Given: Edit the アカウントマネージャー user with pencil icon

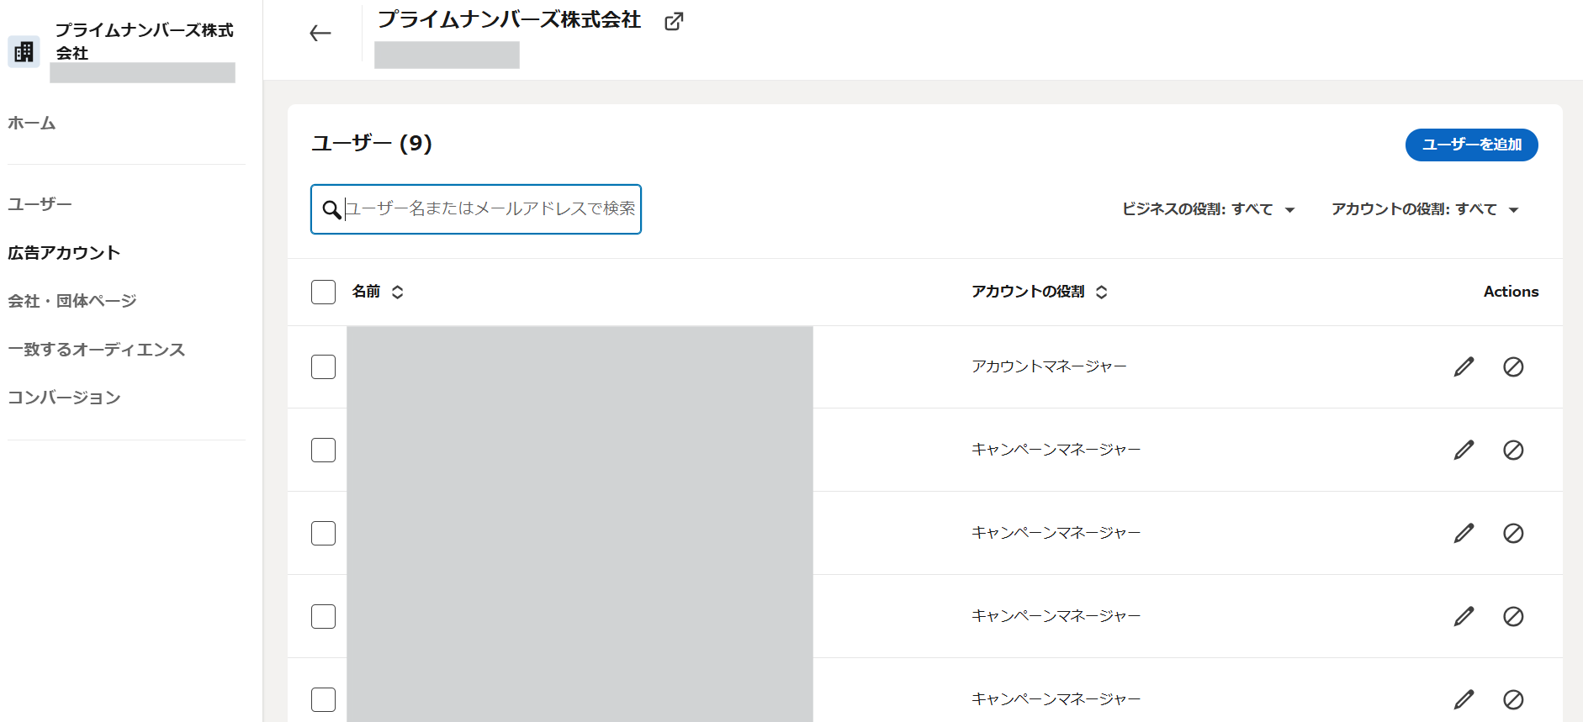Looking at the screenshot, I should click(x=1464, y=366).
